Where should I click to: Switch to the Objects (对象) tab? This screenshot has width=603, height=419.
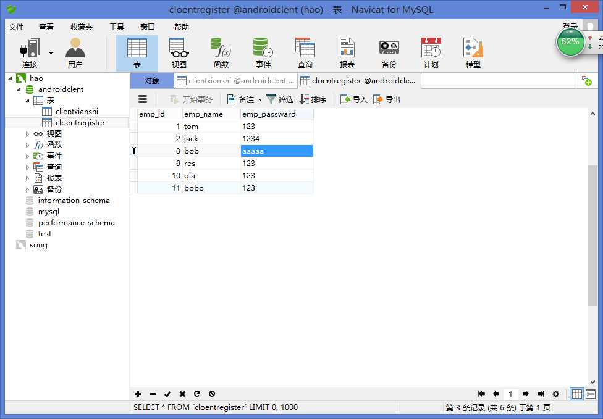click(152, 81)
